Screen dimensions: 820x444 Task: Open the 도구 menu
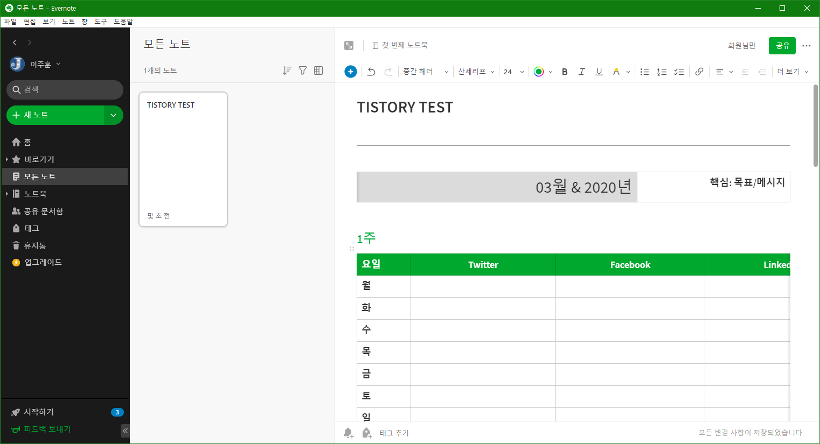pos(101,22)
